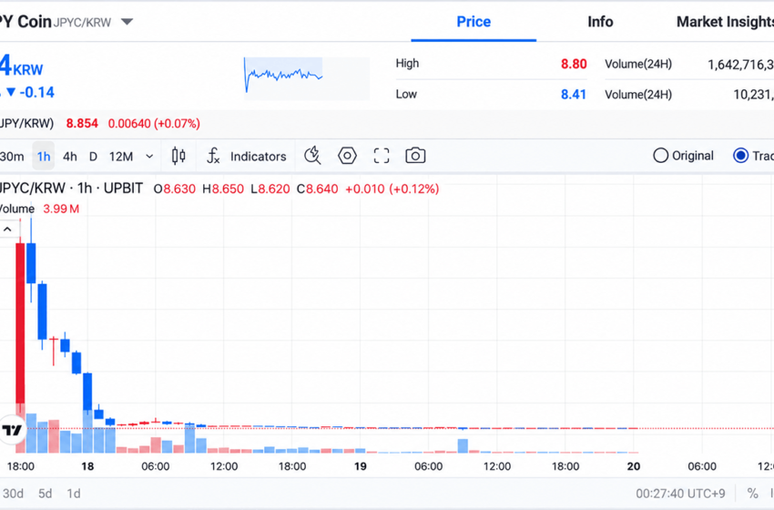
Task: Take a chart snapshot with camera icon
Action: click(415, 156)
